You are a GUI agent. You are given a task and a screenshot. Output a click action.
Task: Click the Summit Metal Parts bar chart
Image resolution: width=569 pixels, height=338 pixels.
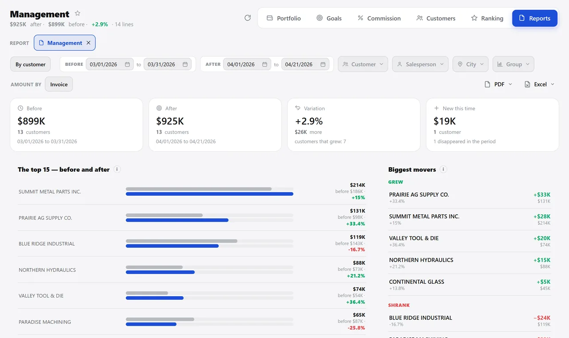pos(209,192)
